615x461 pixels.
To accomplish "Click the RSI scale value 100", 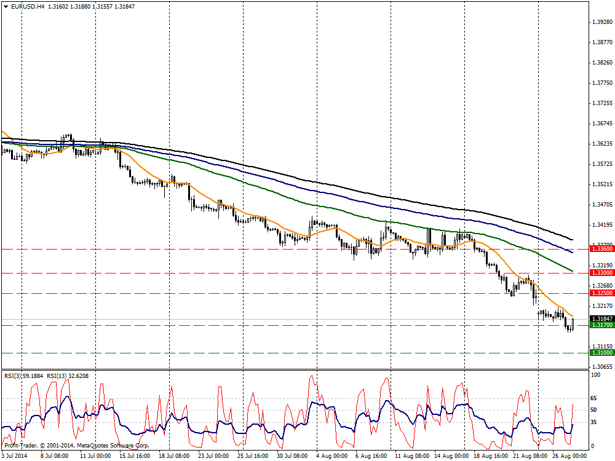I will (595, 375).
